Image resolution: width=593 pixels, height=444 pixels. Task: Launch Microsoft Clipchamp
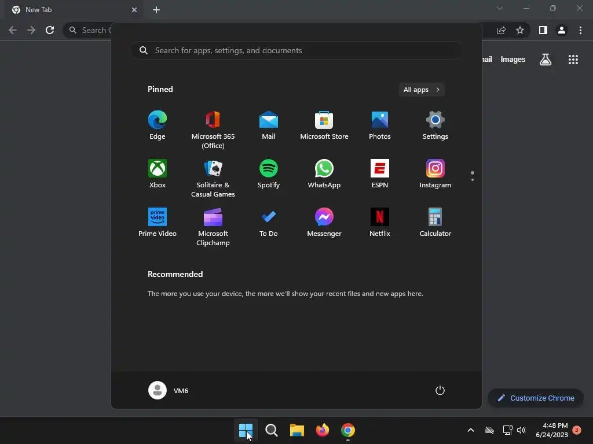(213, 227)
